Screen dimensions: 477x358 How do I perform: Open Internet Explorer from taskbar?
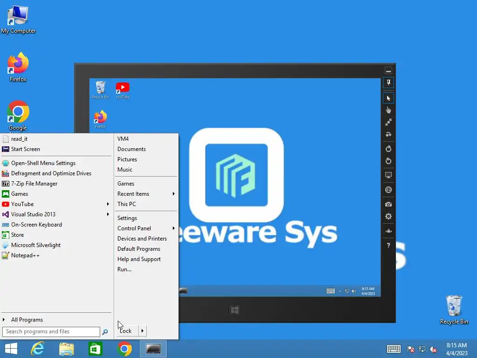[38, 349]
